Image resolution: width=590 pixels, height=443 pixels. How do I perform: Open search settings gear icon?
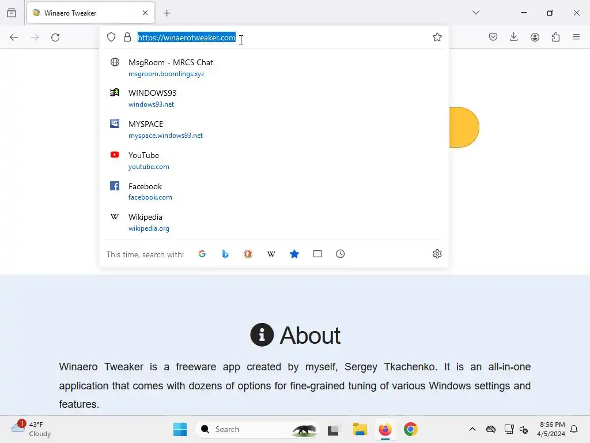(437, 254)
